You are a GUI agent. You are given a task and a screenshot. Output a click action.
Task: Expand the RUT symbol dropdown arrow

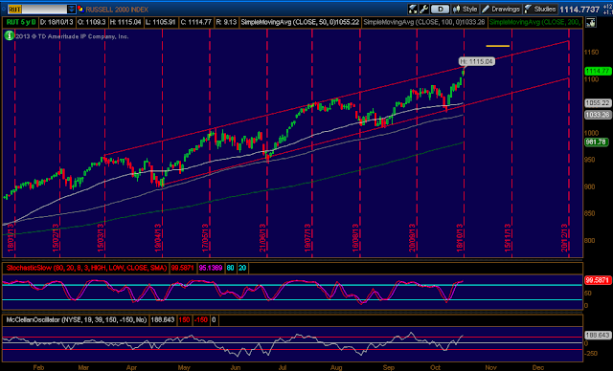[71, 9]
